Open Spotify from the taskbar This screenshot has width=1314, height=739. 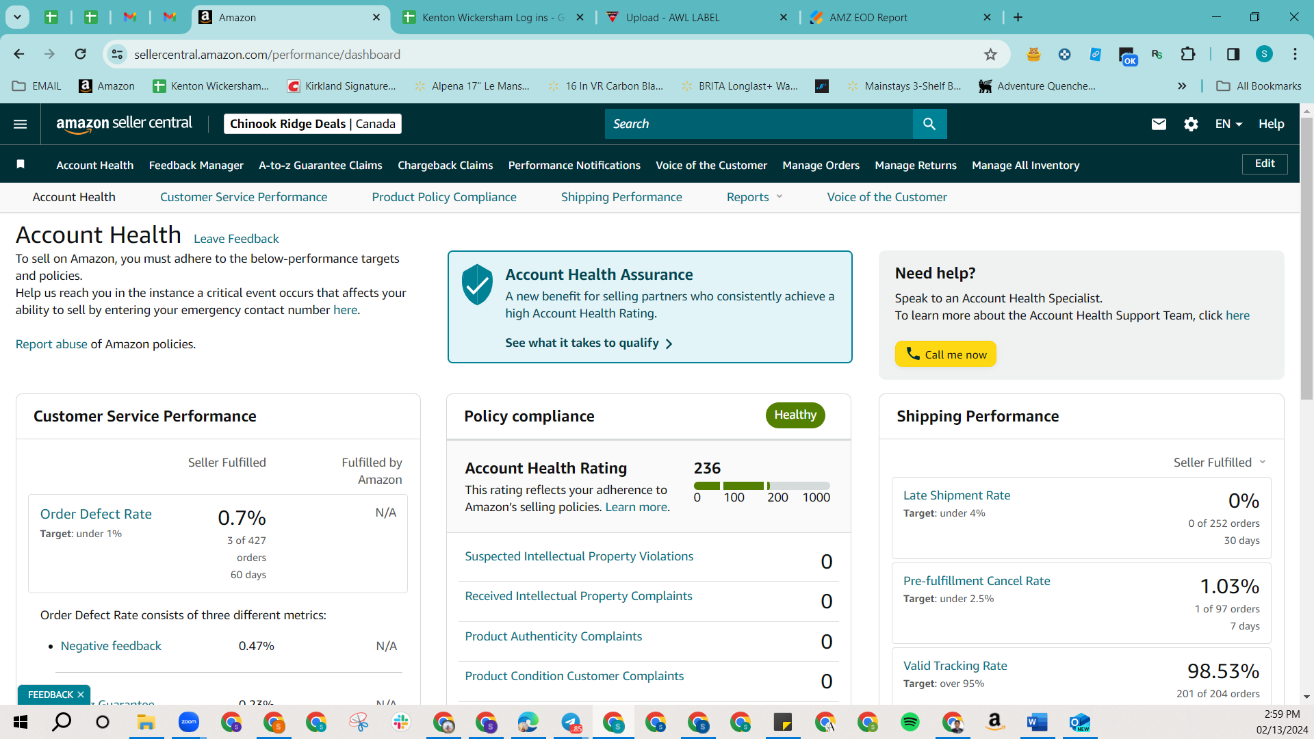(910, 722)
